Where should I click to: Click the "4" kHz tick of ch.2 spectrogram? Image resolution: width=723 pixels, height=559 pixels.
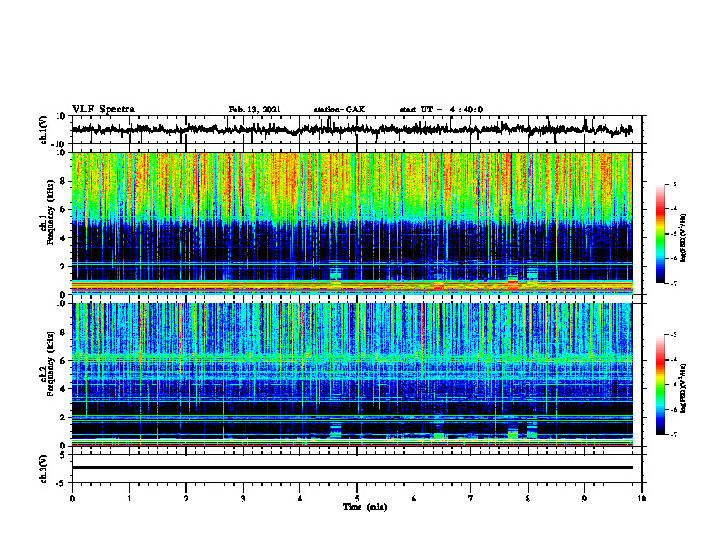pyautogui.click(x=63, y=389)
